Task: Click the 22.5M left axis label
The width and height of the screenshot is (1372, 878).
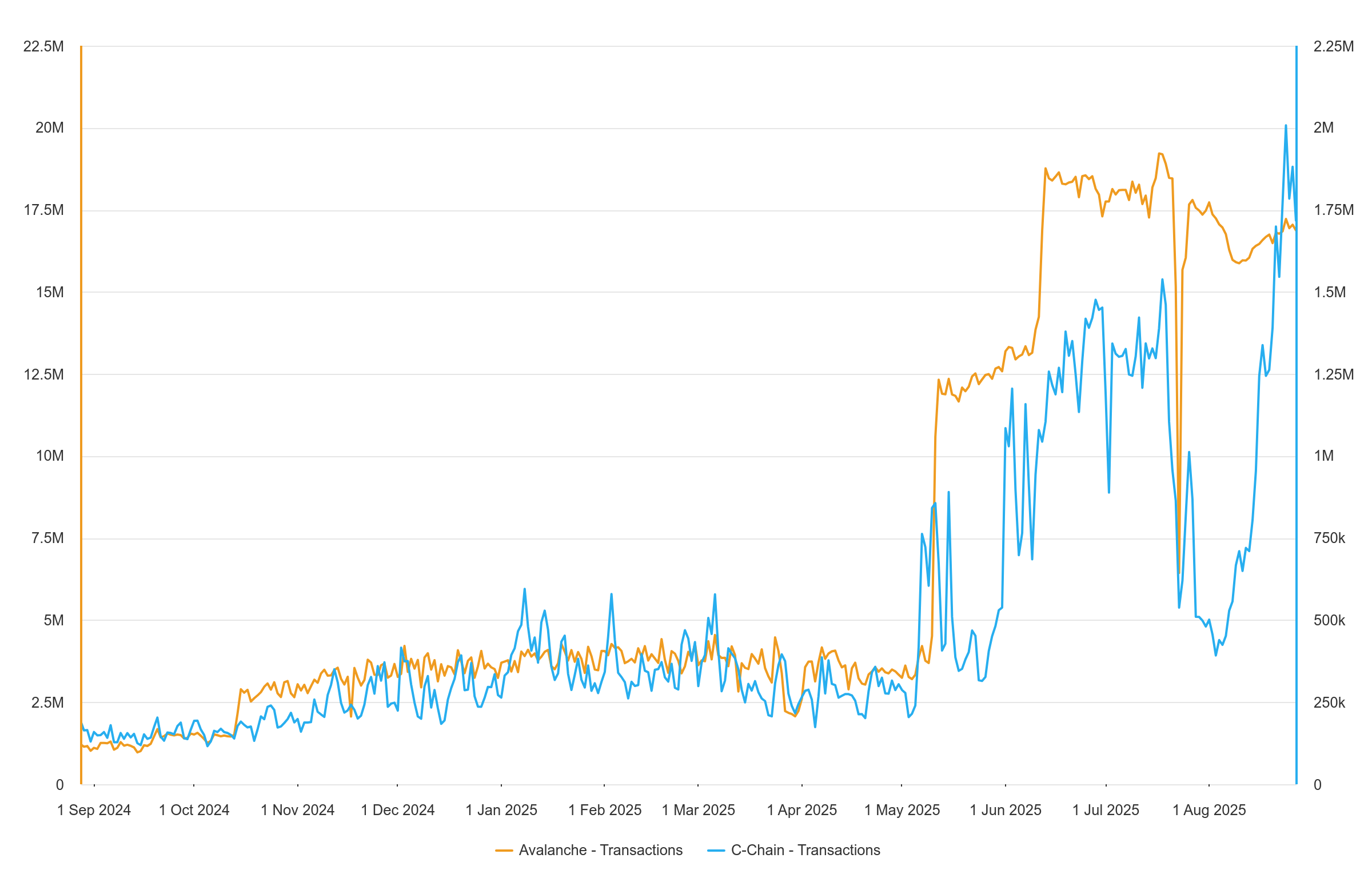Action: (43, 46)
